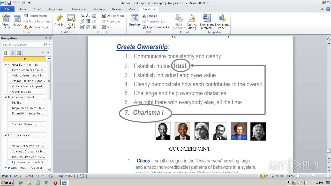Click the Page 89 of 94 indicator
This screenshot has width=331, height=186.
(11, 176)
